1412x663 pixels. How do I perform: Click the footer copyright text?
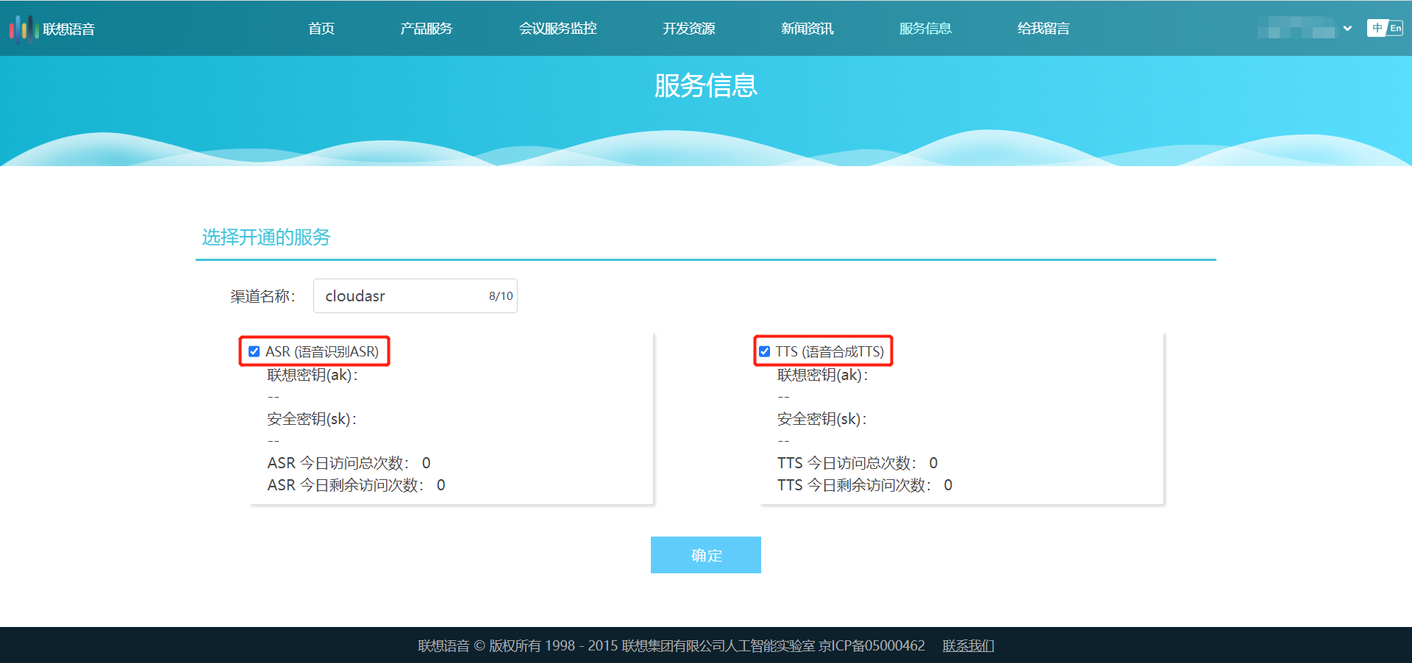[671, 645]
